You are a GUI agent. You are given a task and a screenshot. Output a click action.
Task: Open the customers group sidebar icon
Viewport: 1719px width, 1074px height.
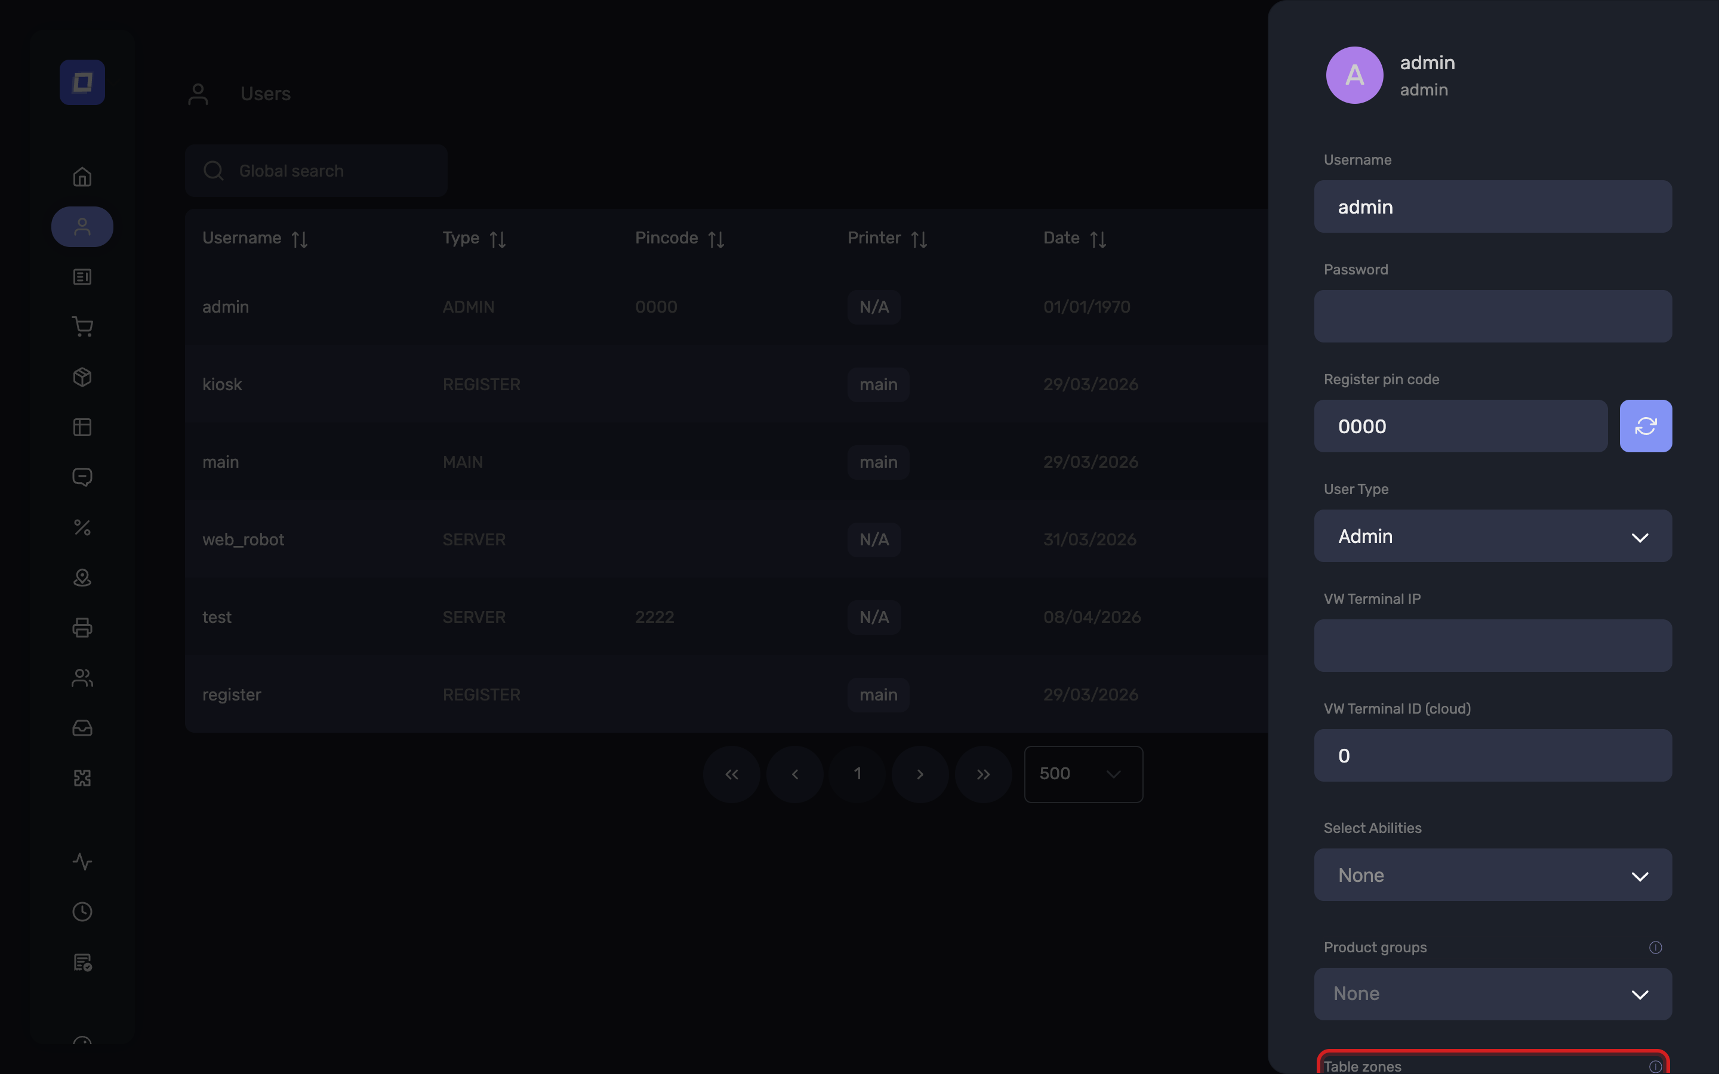click(82, 678)
